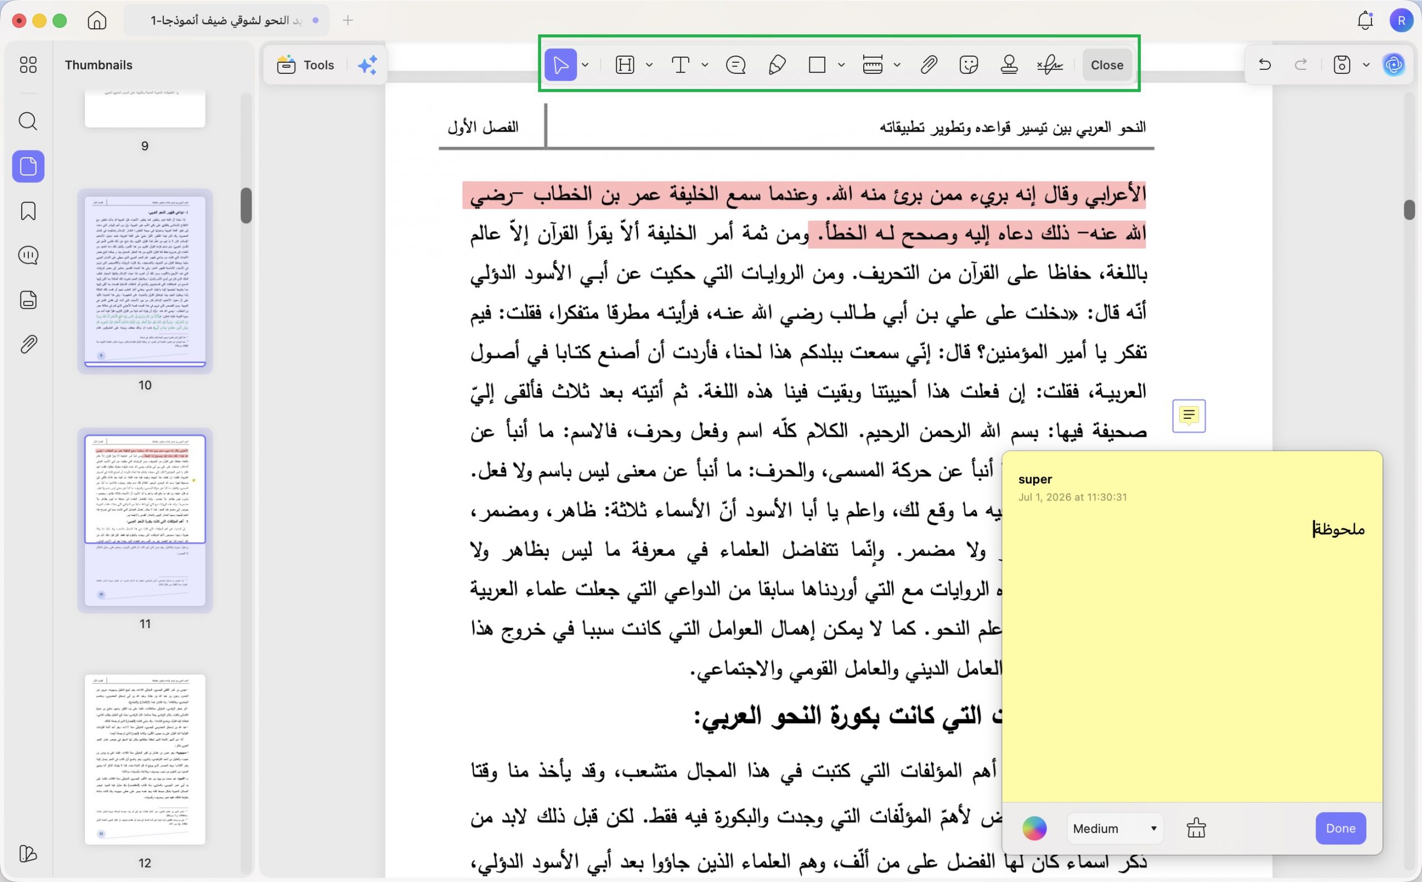Open the form fields sidebar icon
The width and height of the screenshot is (1422, 882).
coord(28,300)
